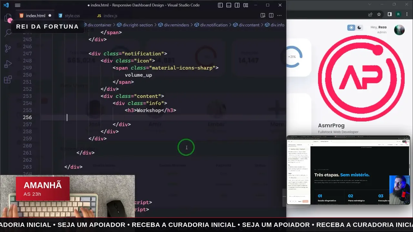Click the VS Code logo in the title bar
The height and width of the screenshot is (232, 413).
point(6,5)
